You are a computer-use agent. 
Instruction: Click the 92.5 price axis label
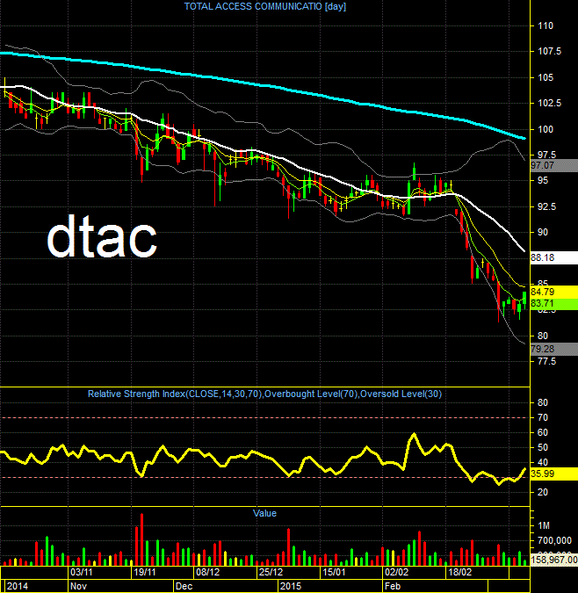[547, 206]
